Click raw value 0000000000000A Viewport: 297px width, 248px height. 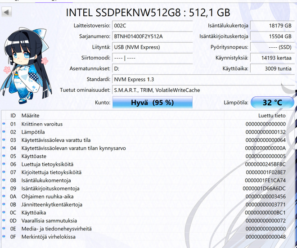(x=265, y=148)
